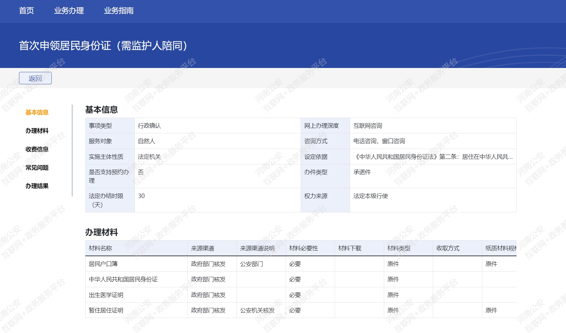Click the 材料名称 column header

[x=100, y=248]
